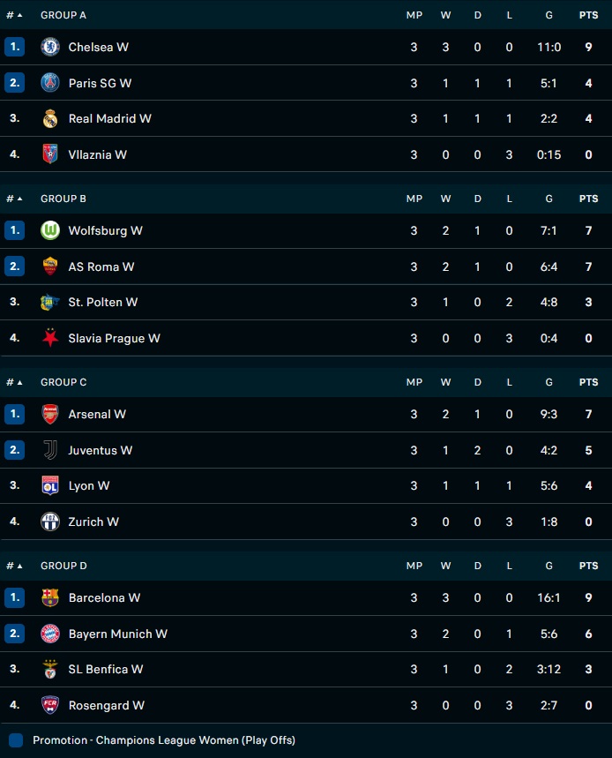Sort Group A by PTS header
Screen dimensions: 612x758
tap(588, 15)
